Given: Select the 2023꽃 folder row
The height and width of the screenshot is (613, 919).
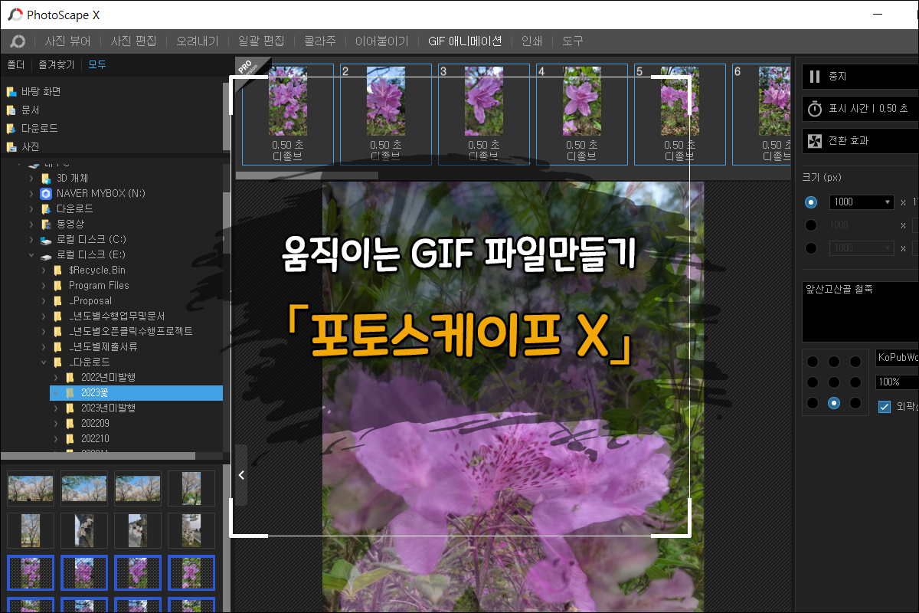Looking at the screenshot, I should click(136, 393).
